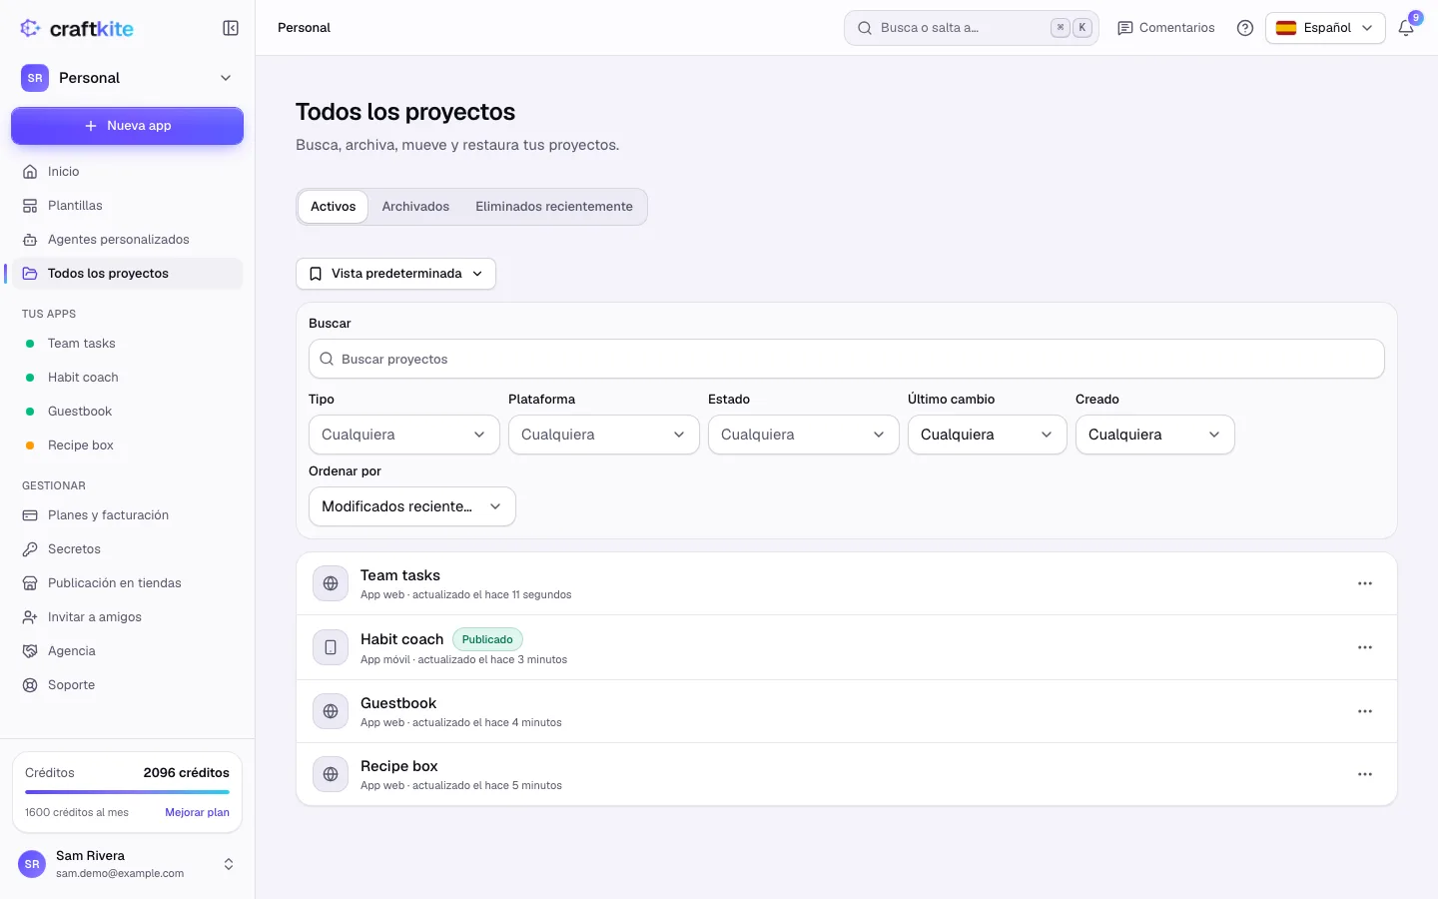Viewport: 1438px width, 899px height.
Task: Collapse the sidebar panel icon
Action: pyautogui.click(x=231, y=28)
